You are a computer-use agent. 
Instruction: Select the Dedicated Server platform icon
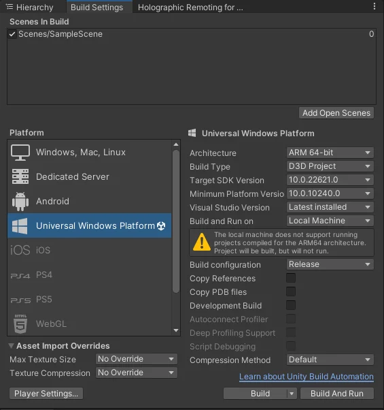coord(20,176)
